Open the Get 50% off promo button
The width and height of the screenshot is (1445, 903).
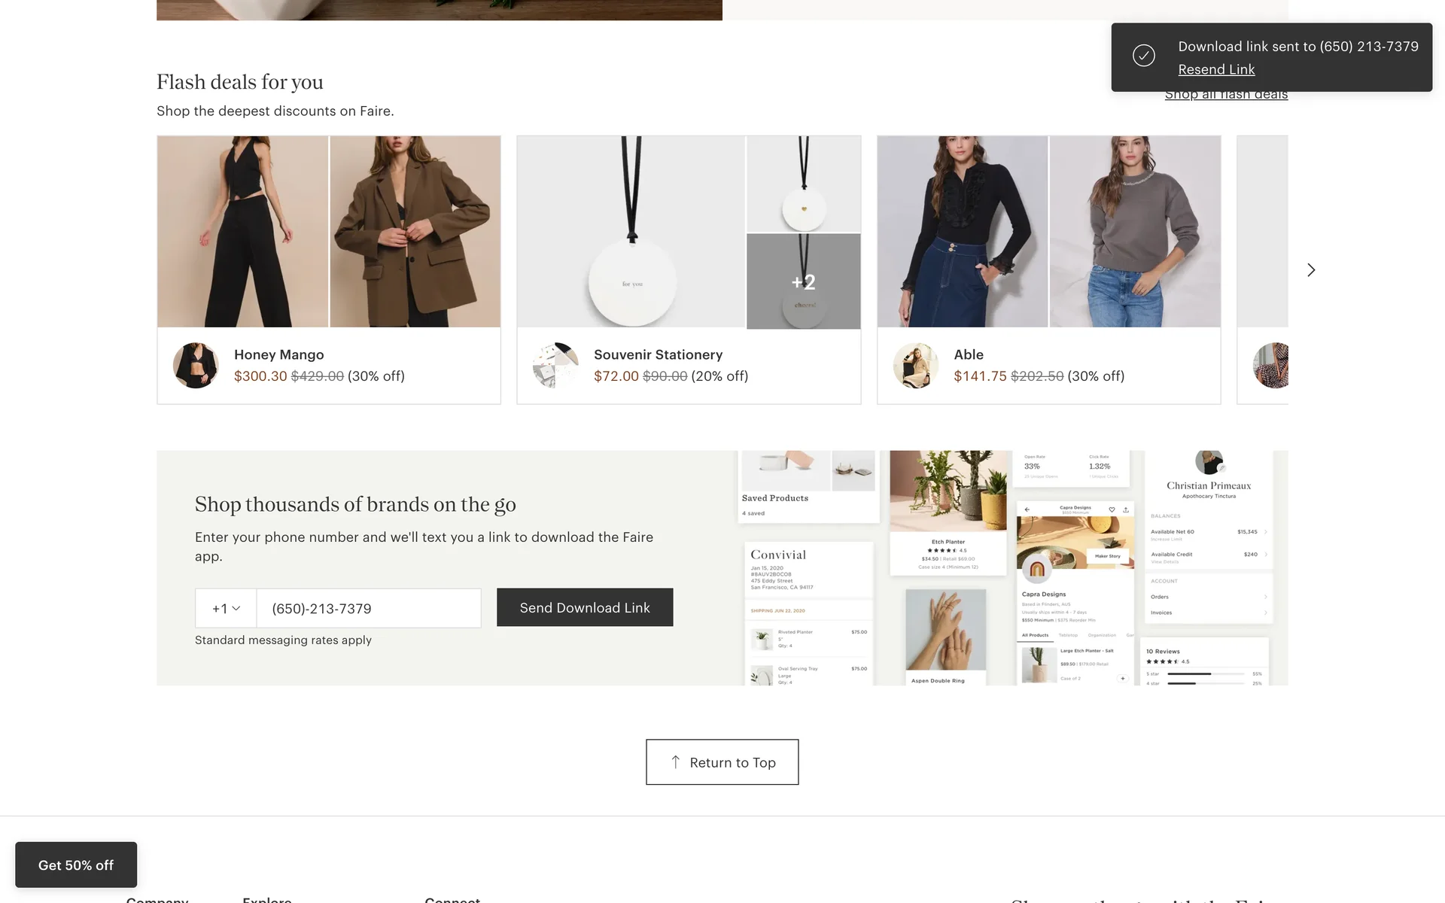76,865
